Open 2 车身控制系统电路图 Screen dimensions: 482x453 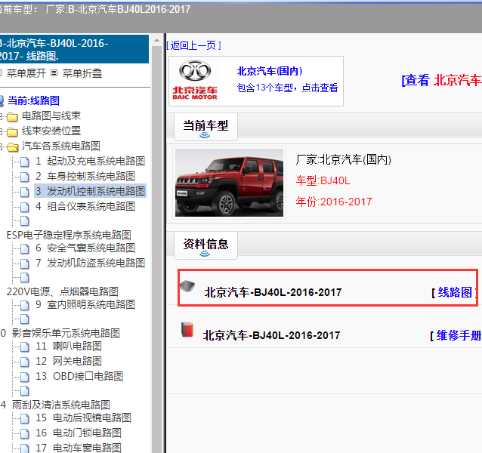pyautogui.click(x=85, y=176)
